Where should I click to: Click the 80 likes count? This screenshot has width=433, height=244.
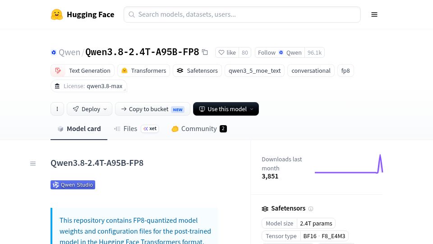click(245, 52)
